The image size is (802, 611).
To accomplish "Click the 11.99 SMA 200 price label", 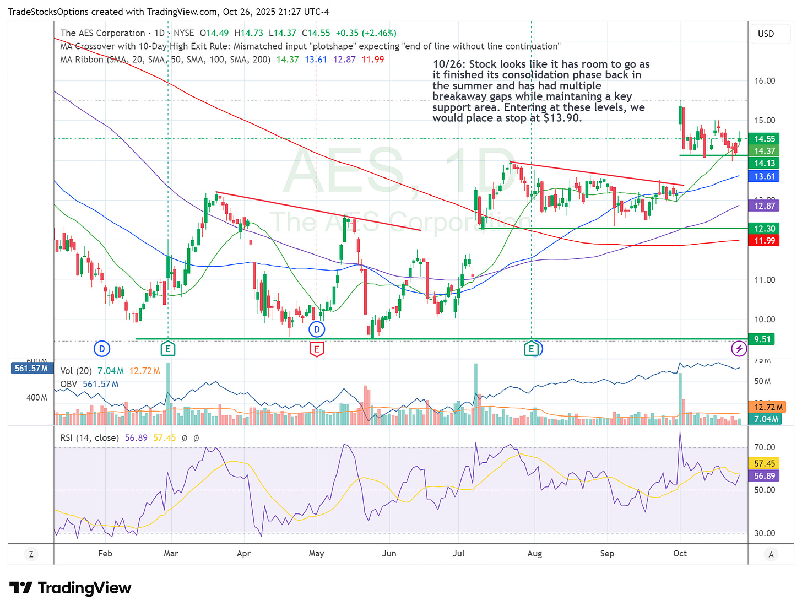I will 765,240.
